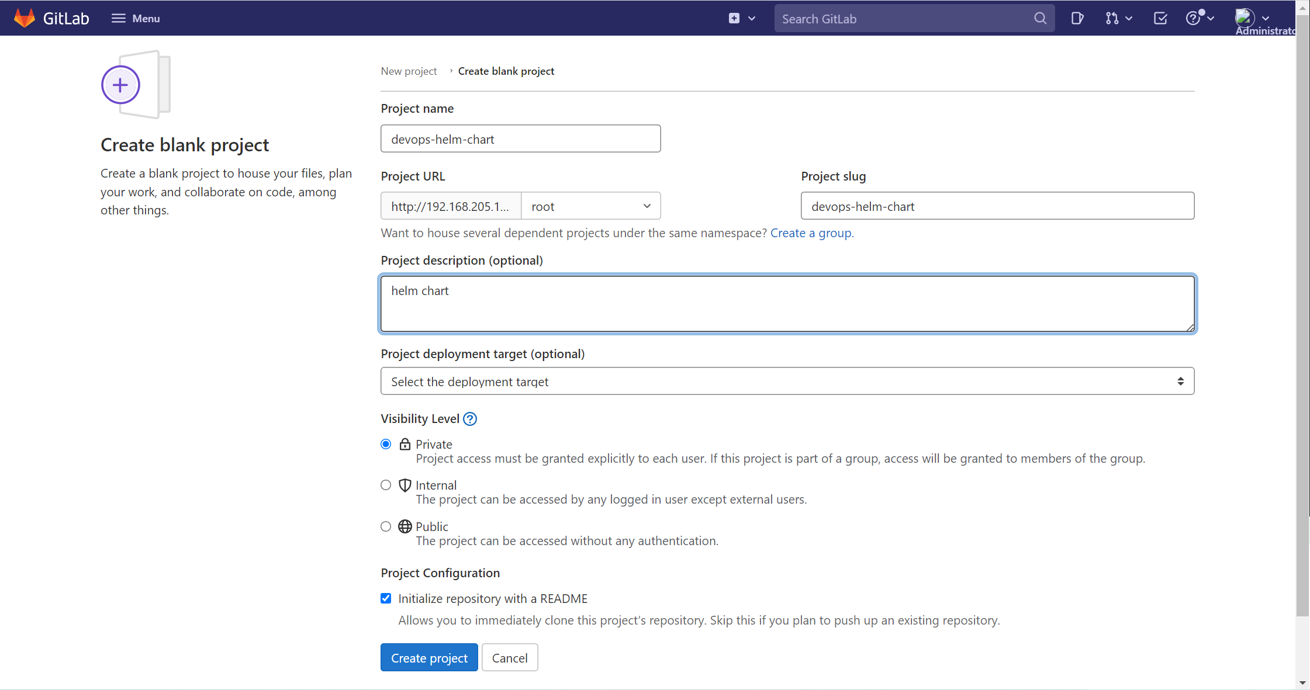Open the main Menu in navbar
The image size is (1310, 690).
(136, 19)
